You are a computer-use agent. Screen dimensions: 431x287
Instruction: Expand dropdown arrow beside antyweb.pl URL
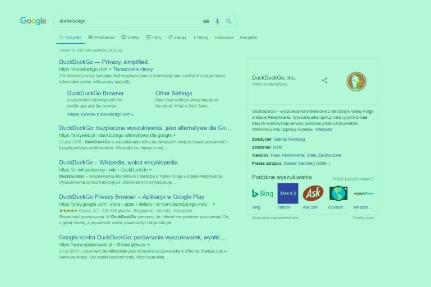(175, 136)
